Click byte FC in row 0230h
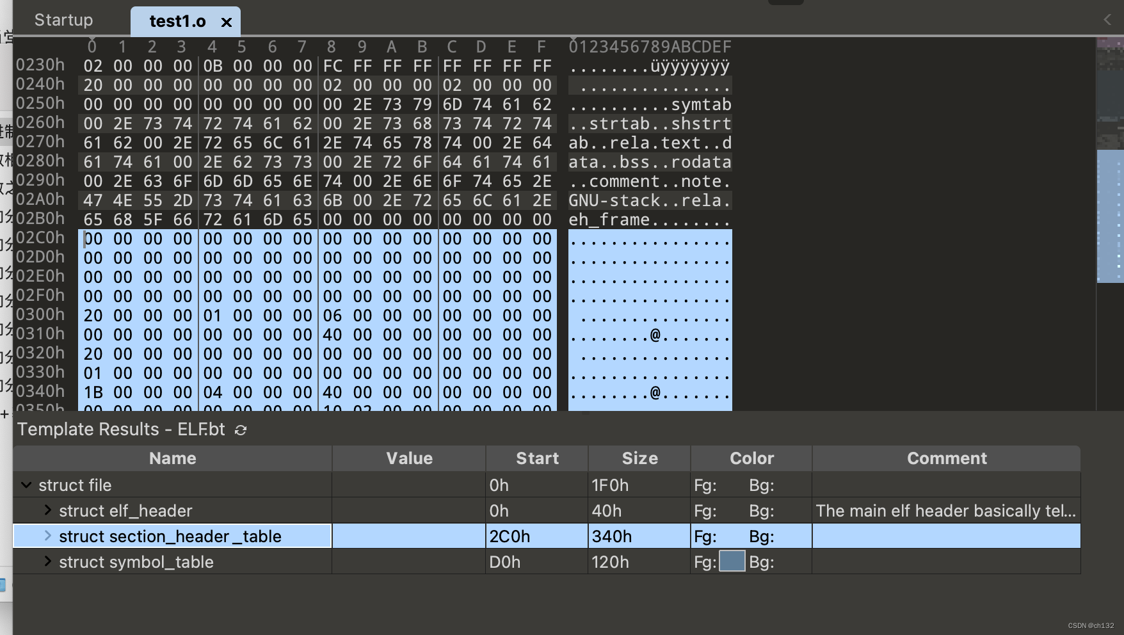The image size is (1124, 635). [332, 66]
